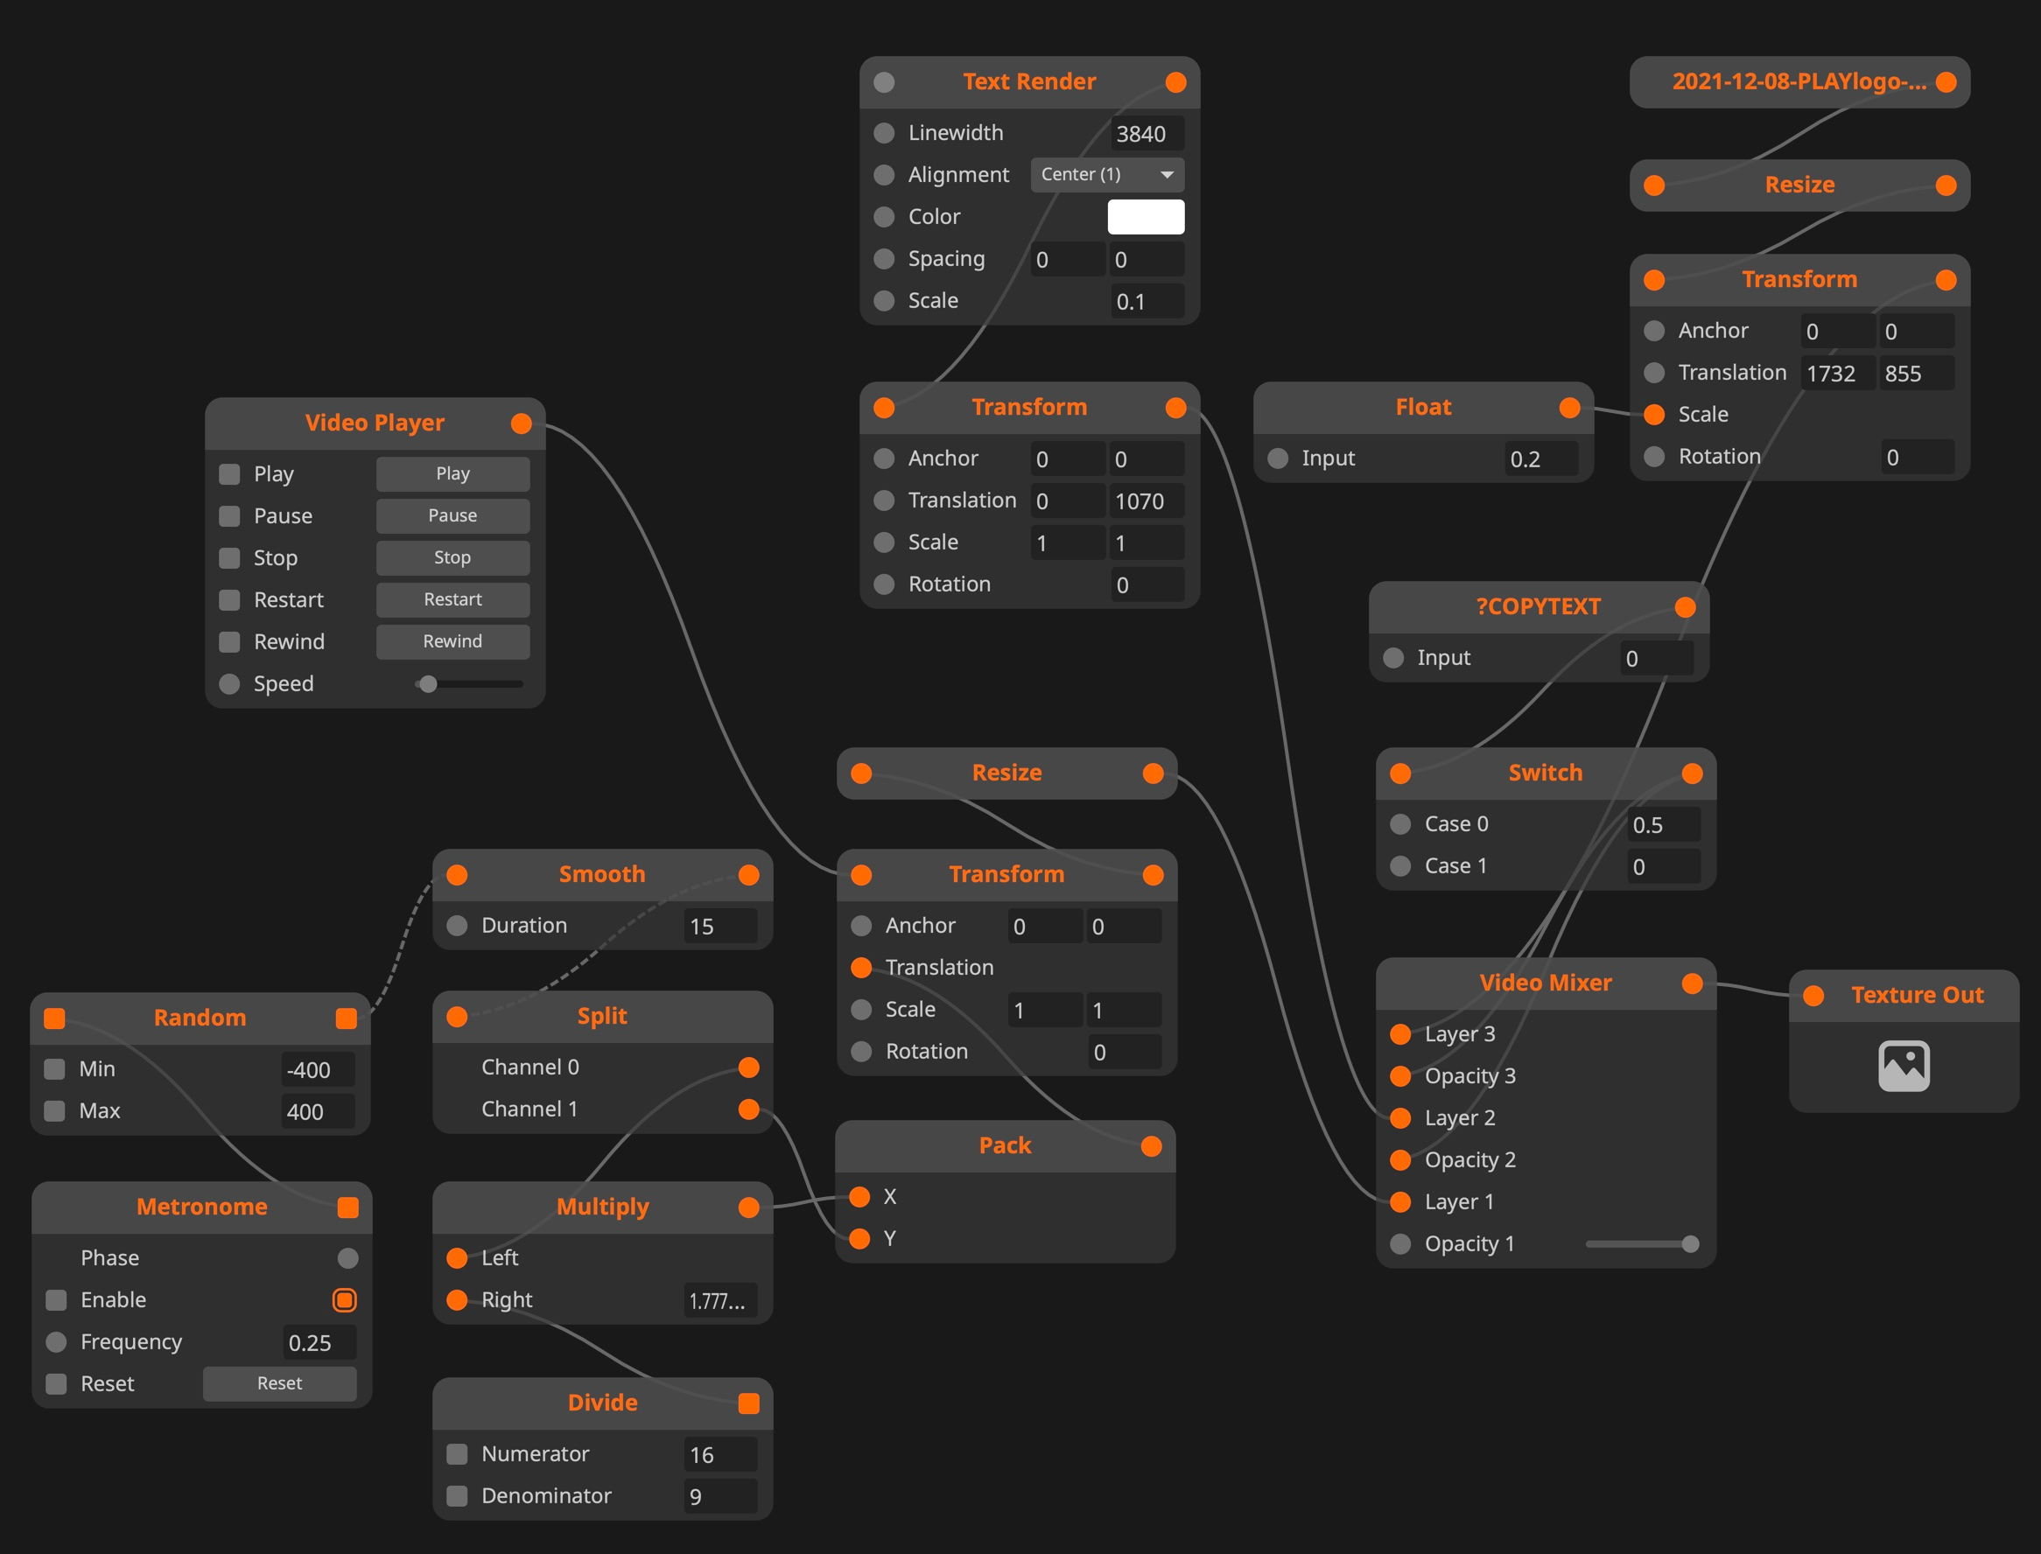
Task: Click the Divide node output port
Action: pyautogui.click(x=748, y=1403)
